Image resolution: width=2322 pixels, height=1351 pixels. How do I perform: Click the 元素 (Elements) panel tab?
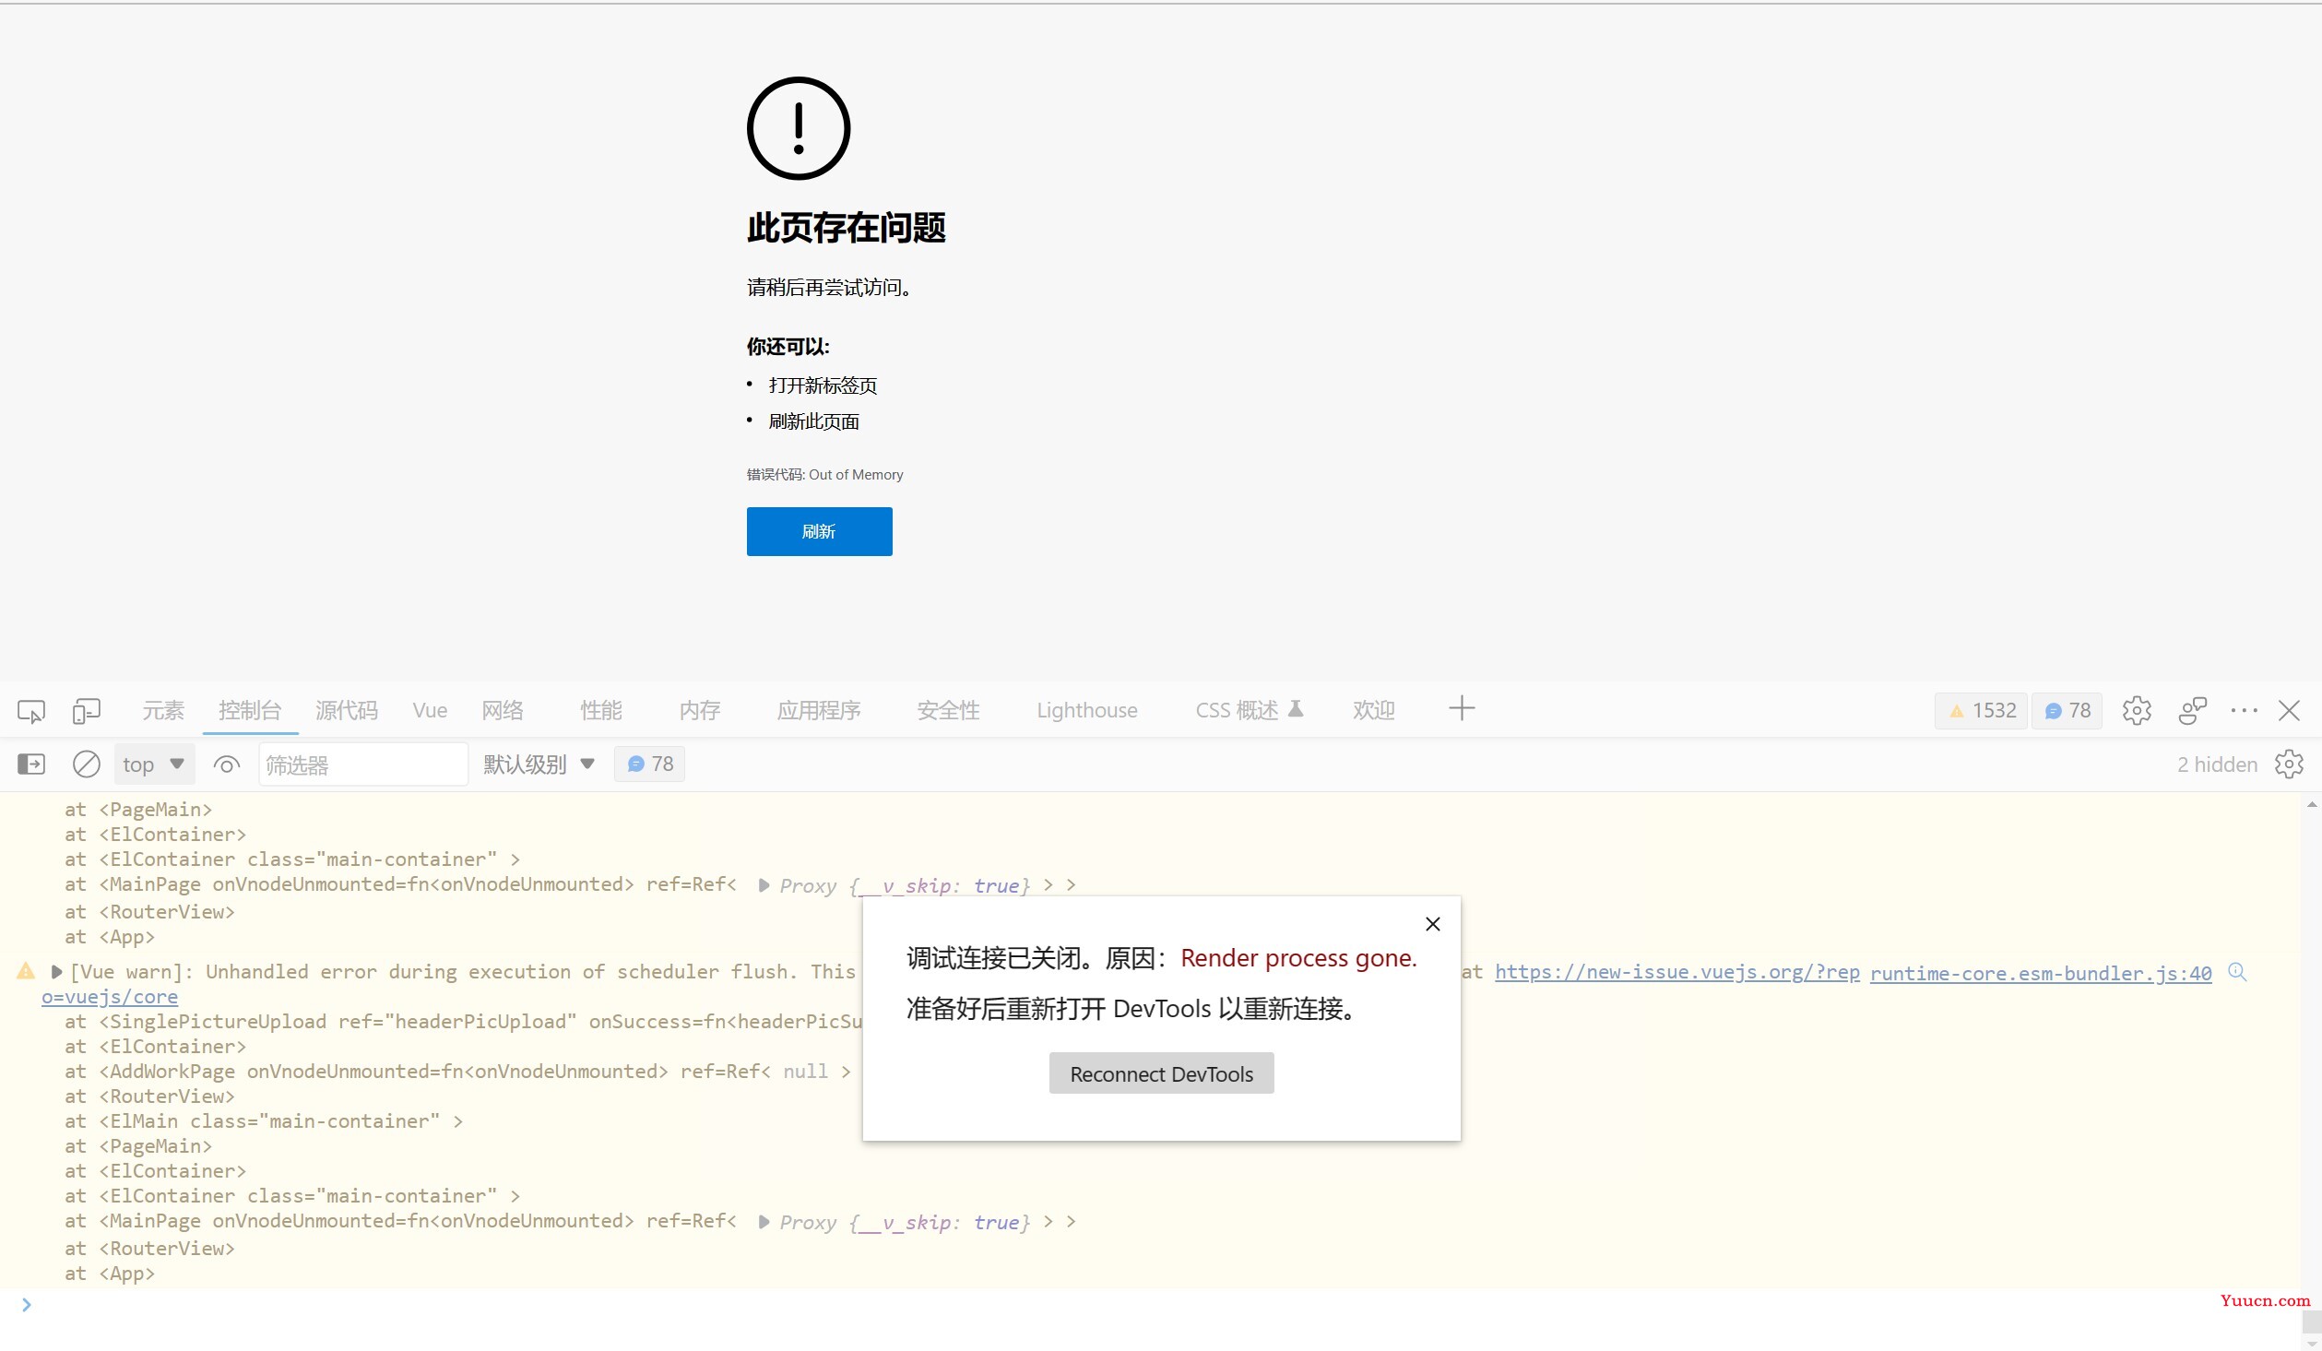162,709
